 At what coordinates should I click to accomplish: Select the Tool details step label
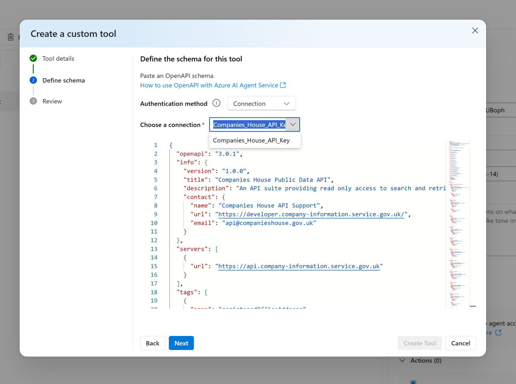pyautogui.click(x=58, y=58)
